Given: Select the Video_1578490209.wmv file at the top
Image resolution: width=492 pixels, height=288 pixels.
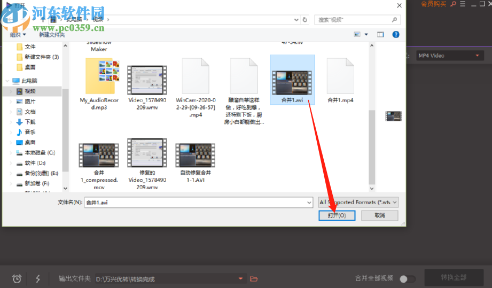Looking at the screenshot, I should [147, 87].
